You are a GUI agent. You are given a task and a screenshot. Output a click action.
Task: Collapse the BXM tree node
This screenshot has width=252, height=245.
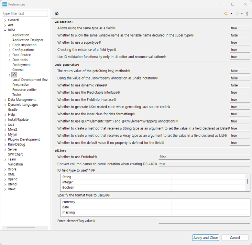click(x=5, y=30)
